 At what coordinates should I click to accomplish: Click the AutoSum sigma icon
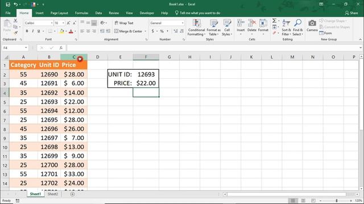click(274, 21)
